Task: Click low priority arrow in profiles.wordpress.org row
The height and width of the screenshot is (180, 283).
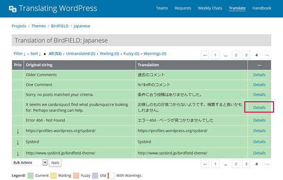Action: coord(18,131)
